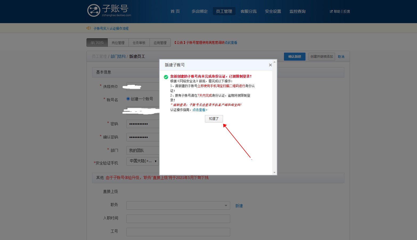Click the green success checkmark in dialog
The image size is (417, 240).
click(166, 77)
